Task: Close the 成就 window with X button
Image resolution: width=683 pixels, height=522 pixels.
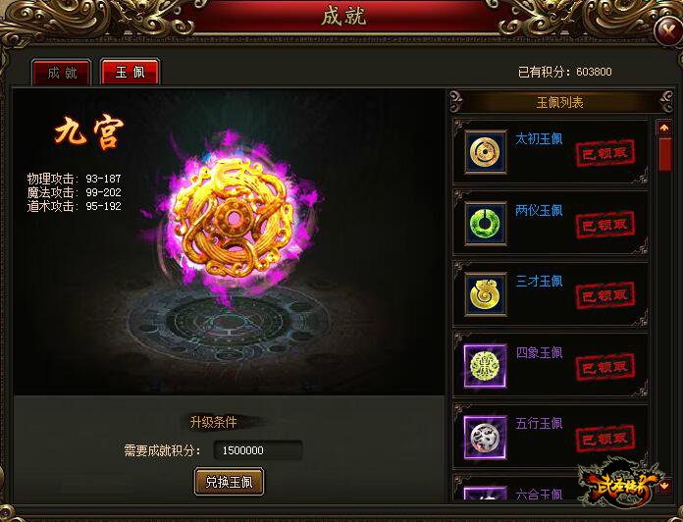Action: pos(667,30)
